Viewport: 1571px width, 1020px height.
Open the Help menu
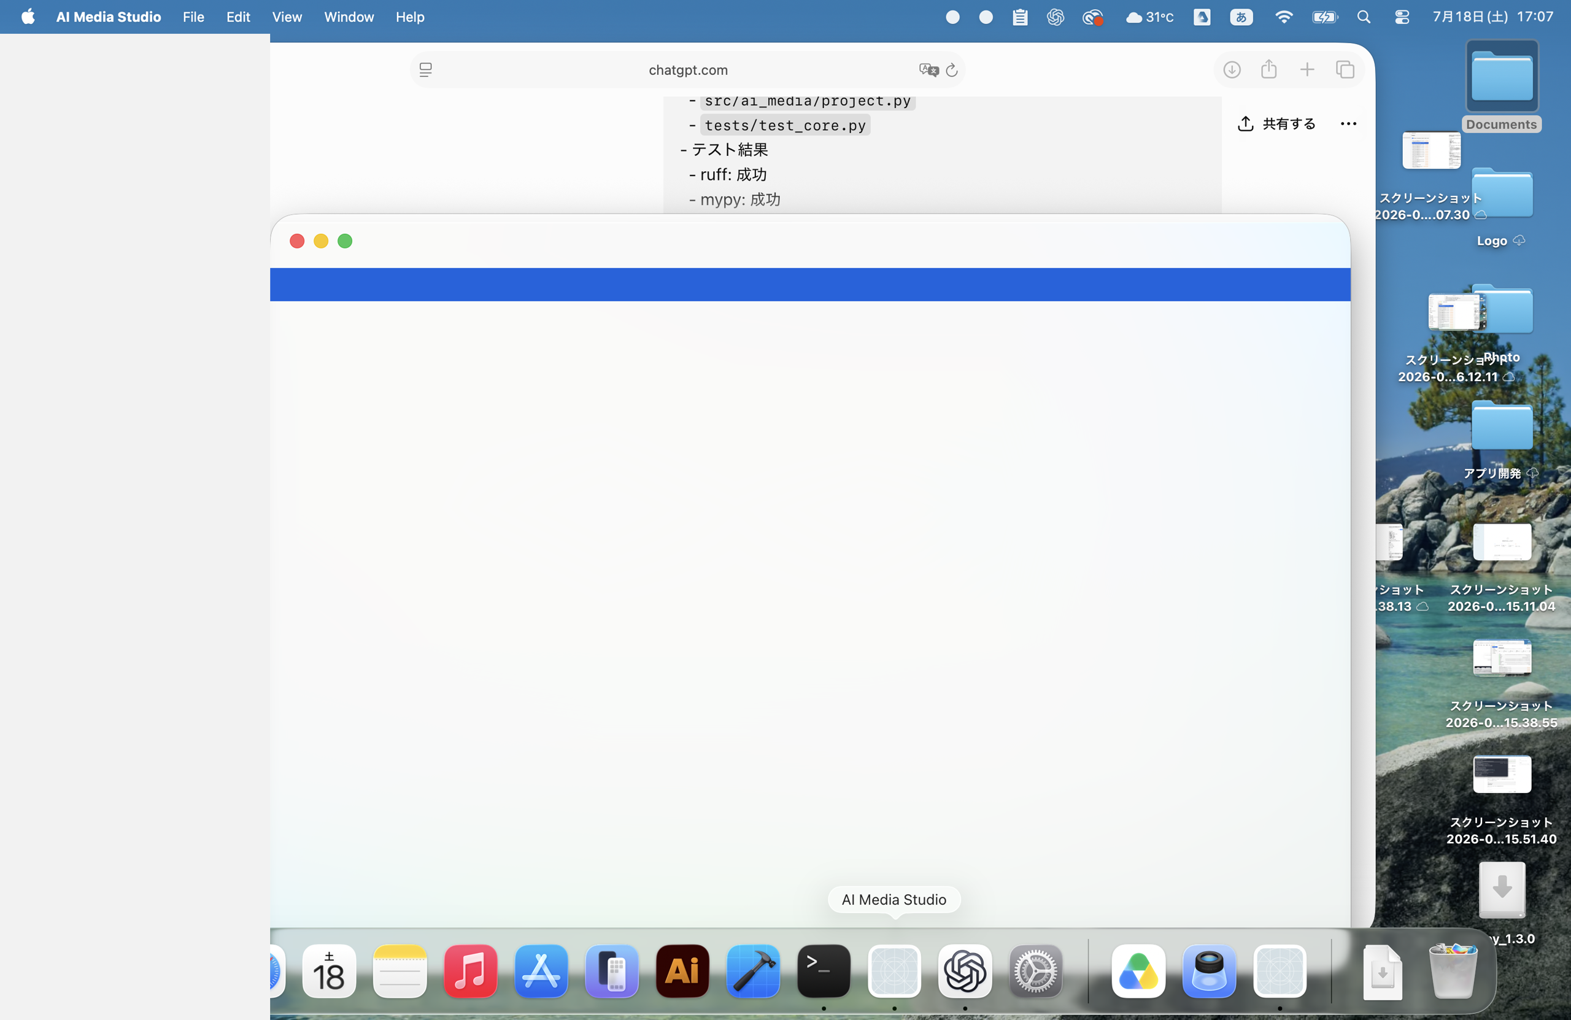click(x=410, y=17)
